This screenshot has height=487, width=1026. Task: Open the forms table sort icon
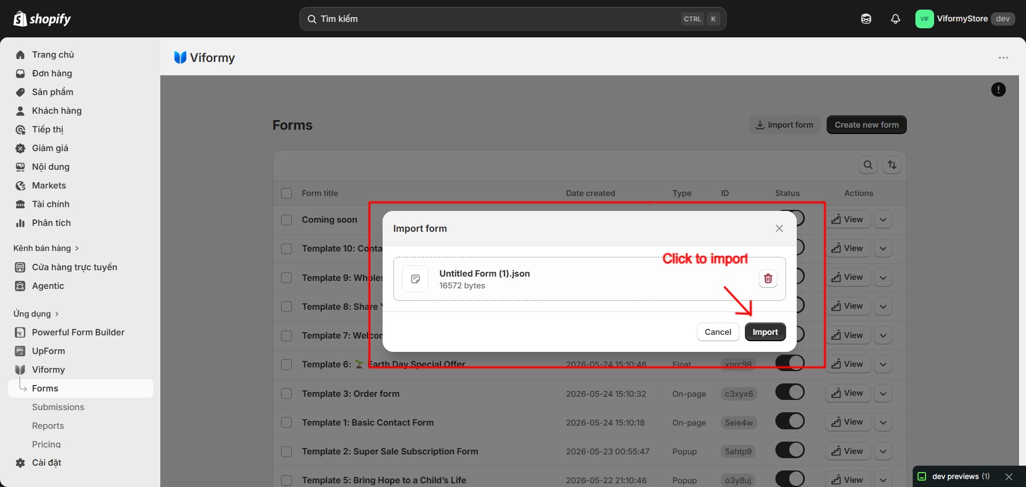(x=892, y=164)
